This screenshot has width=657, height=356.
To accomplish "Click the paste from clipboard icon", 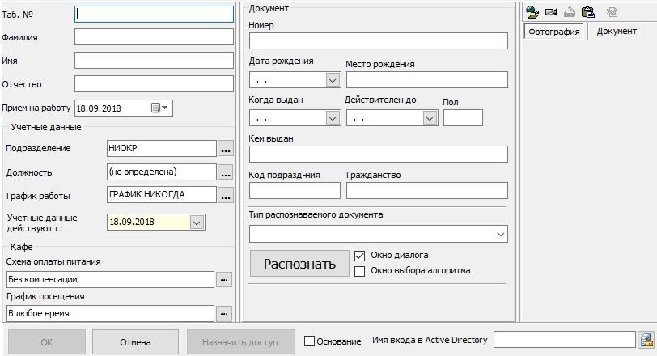I will [588, 12].
